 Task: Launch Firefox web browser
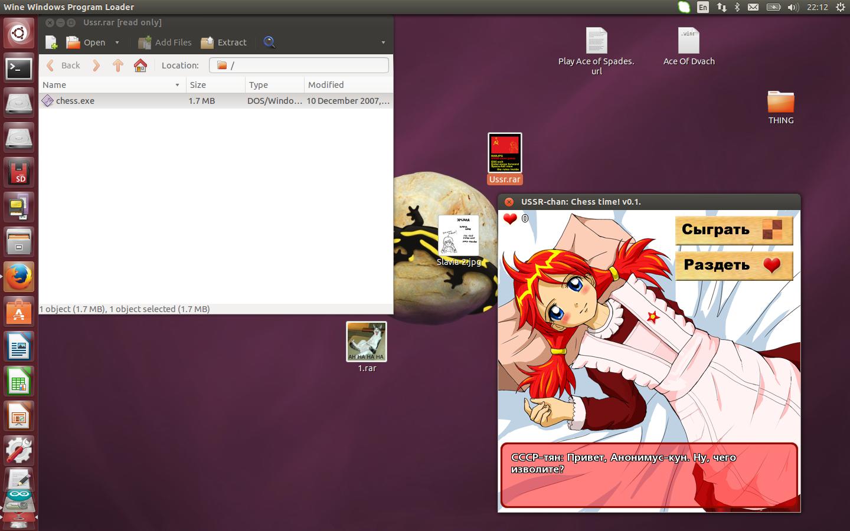point(19,277)
